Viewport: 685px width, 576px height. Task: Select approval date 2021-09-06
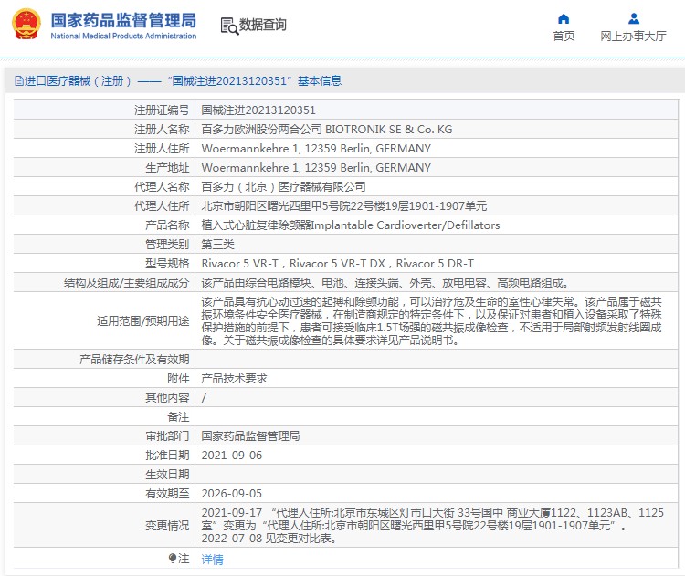pyautogui.click(x=232, y=455)
